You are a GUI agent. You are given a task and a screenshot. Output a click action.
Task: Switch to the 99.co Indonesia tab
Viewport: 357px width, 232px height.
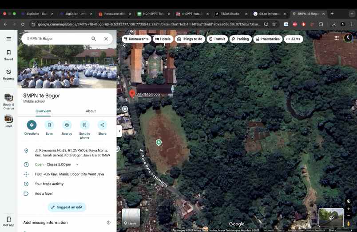click(270, 14)
